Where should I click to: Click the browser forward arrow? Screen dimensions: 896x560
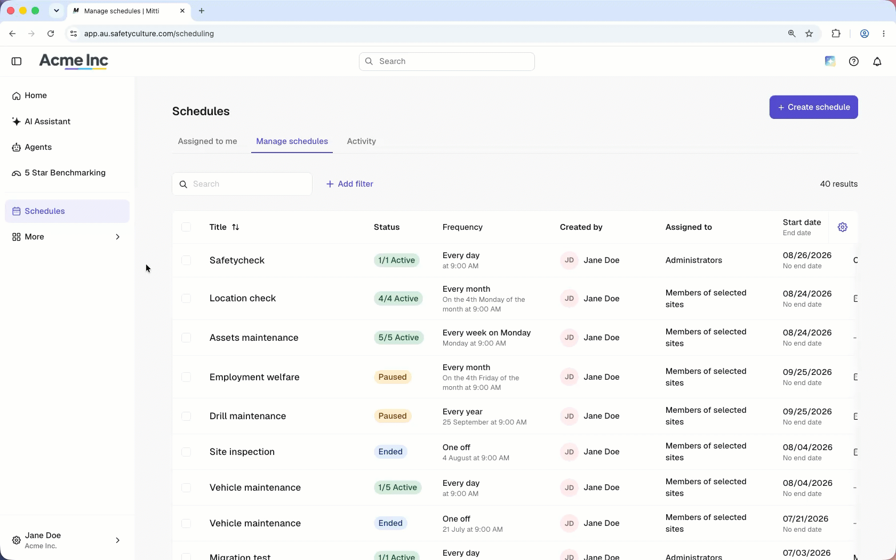(31, 34)
